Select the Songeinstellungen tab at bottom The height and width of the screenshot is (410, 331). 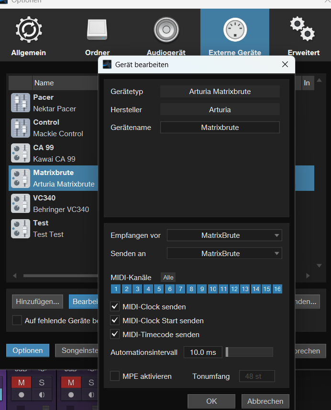[77, 351]
